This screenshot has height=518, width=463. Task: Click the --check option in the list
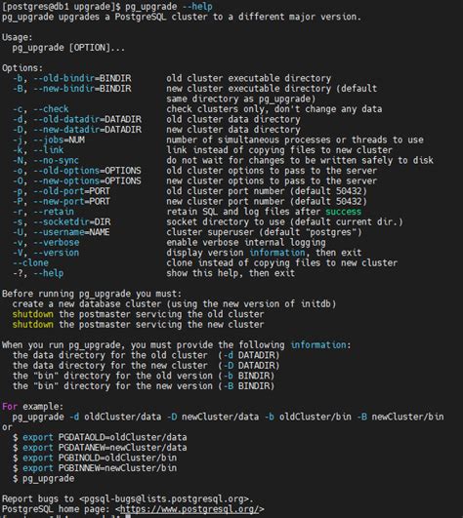pos(51,109)
